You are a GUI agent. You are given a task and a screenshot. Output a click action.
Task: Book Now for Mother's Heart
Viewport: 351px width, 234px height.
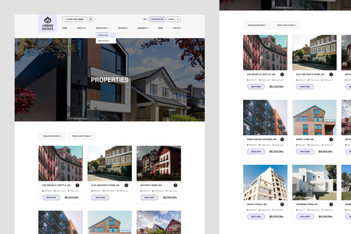coord(149,198)
